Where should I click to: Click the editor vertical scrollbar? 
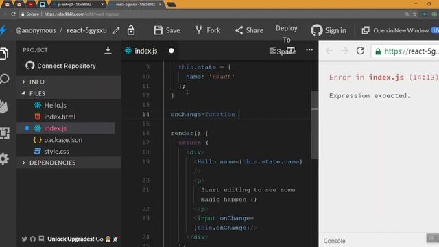314,125
